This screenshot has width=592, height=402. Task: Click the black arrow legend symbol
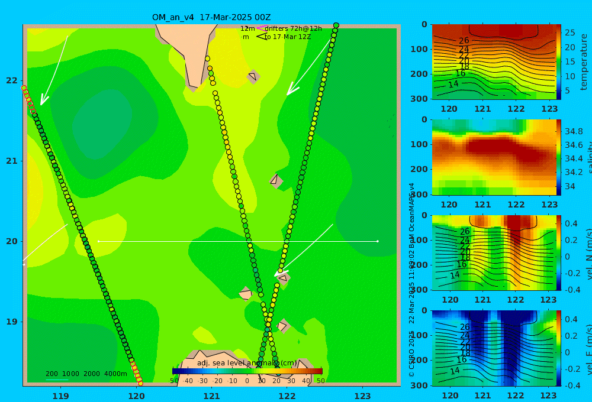(261, 37)
